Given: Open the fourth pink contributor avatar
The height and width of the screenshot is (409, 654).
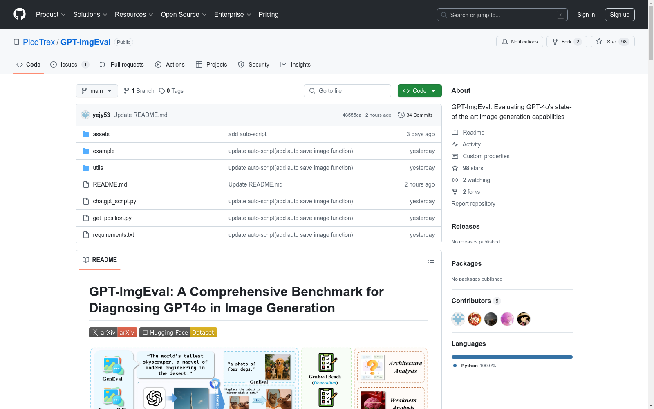Looking at the screenshot, I should (507, 319).
